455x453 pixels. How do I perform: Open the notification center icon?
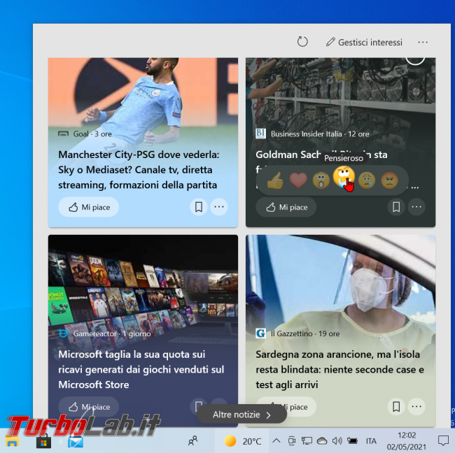(443, 441)
